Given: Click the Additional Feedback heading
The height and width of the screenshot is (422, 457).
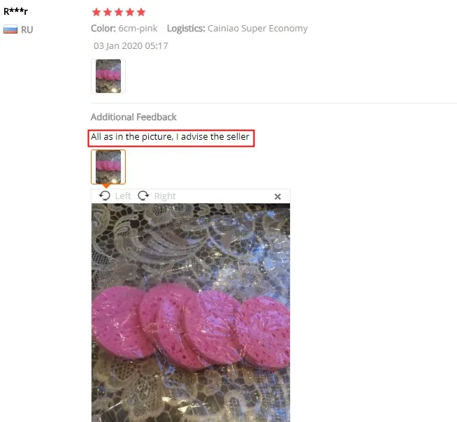Looking at the screenshot, I should point(133,117).
